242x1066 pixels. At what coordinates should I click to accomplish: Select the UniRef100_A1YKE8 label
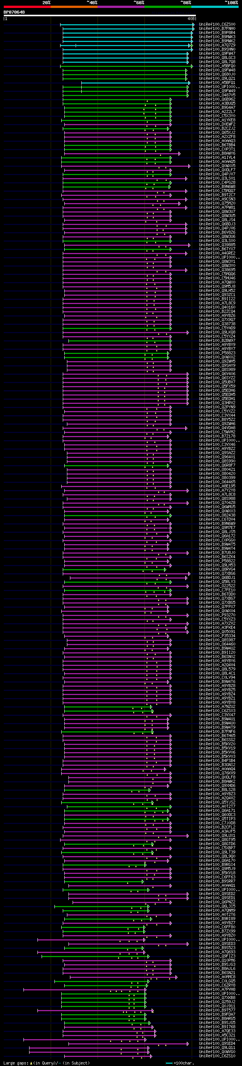[217, 120]
